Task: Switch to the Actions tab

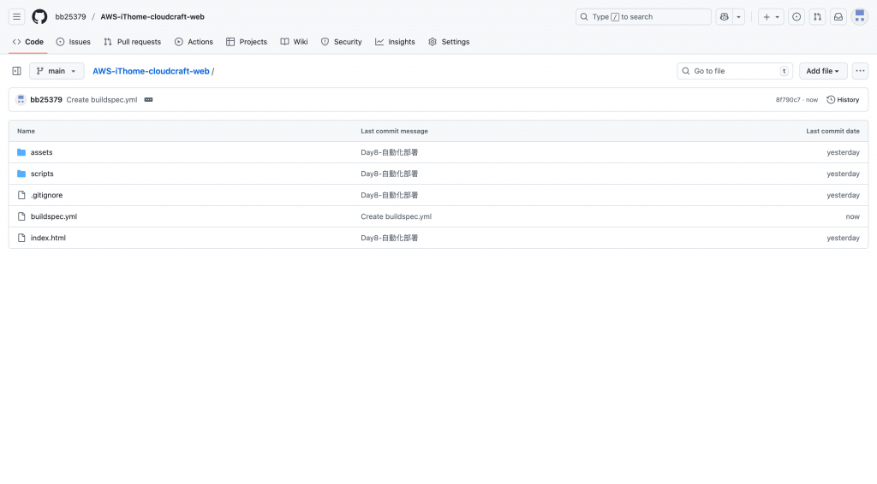Action: 194,42
